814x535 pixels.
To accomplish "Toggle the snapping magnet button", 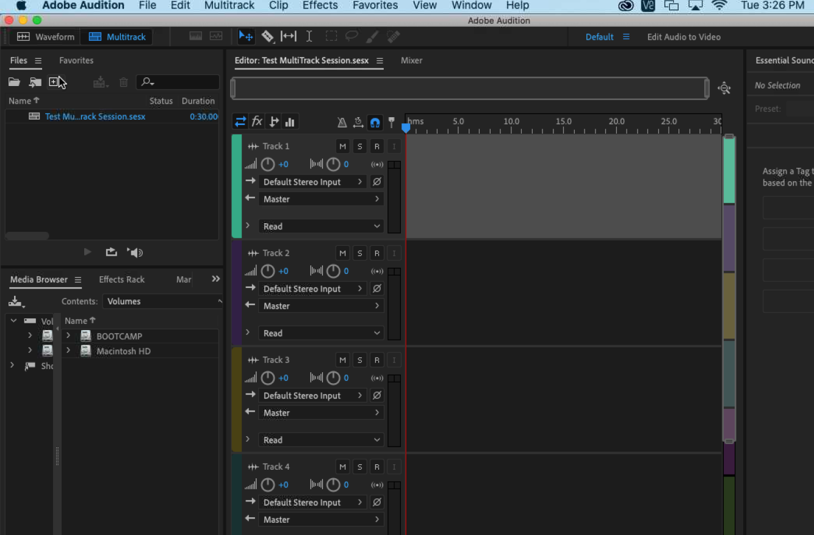I will [x=375, y=123].
